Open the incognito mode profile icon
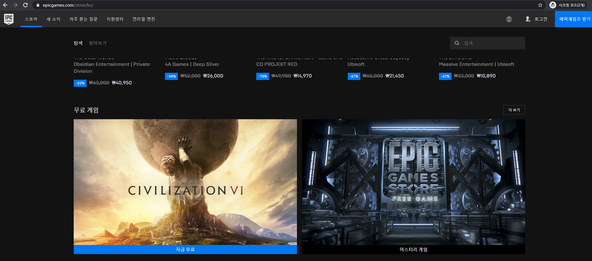Screen dimensions: 592x261 (x=553, y=5)
